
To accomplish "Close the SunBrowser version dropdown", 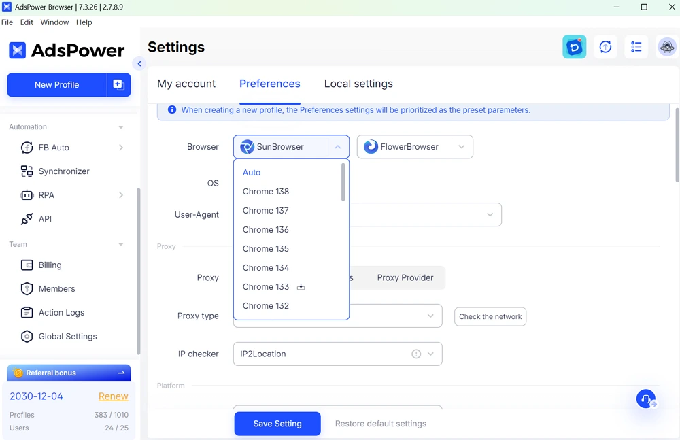I will point(338,147).
